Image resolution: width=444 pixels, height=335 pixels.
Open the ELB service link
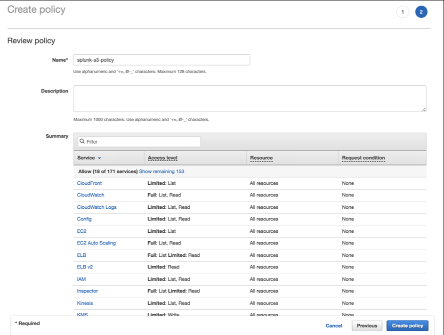(x=81, y=255)
